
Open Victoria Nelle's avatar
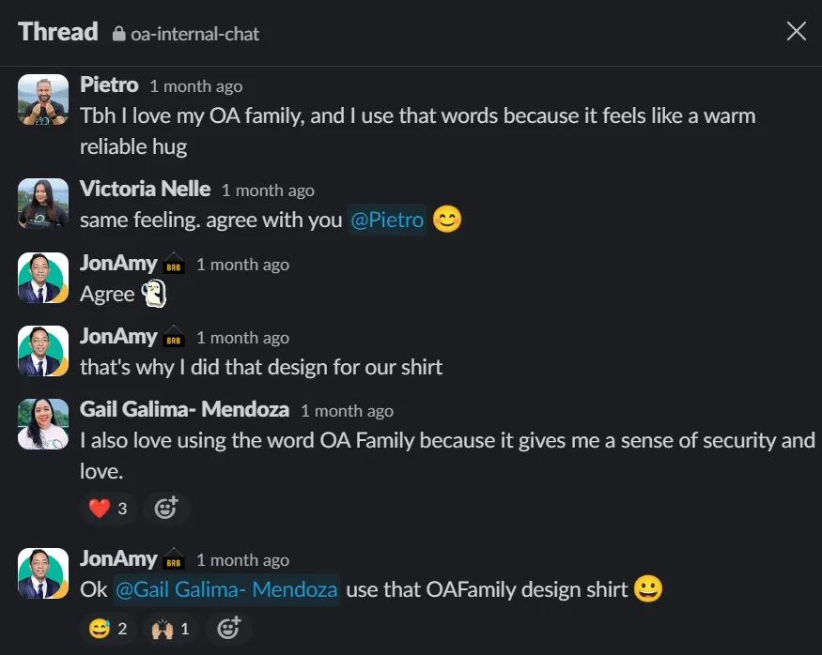pos(43,204)
